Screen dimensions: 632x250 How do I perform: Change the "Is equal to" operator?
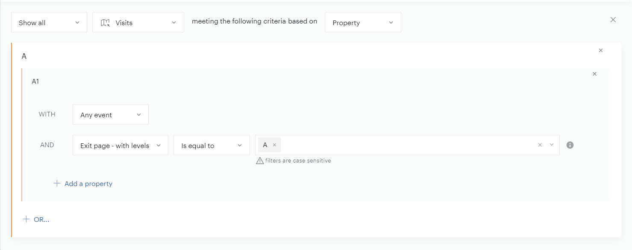click(x=211, y=145)
